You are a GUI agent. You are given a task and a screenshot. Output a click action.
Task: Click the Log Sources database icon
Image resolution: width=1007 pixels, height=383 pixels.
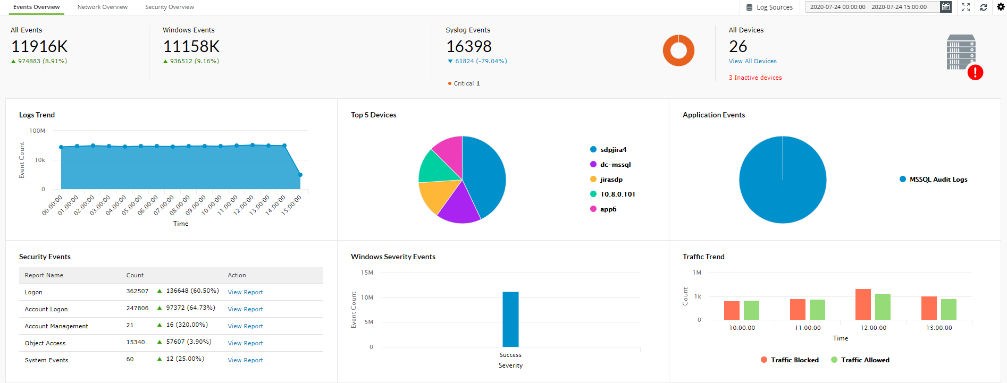pos(749,7)
